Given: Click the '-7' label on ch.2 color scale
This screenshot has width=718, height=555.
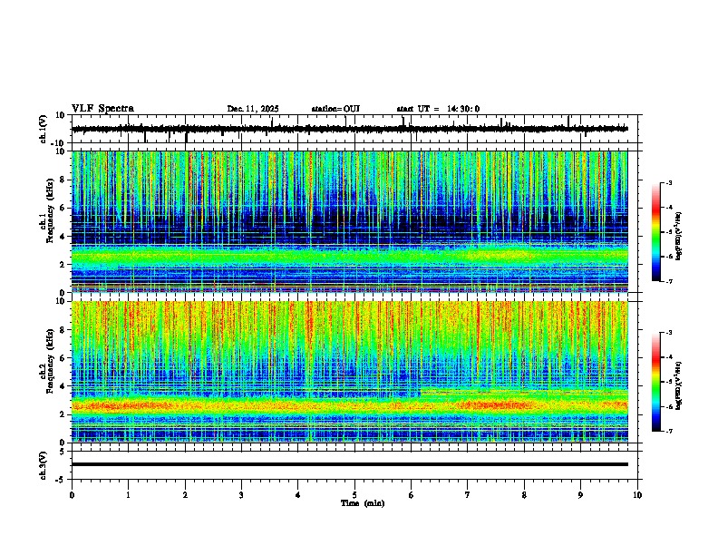Looking at the screenshot, I should (x=669, y=431).
